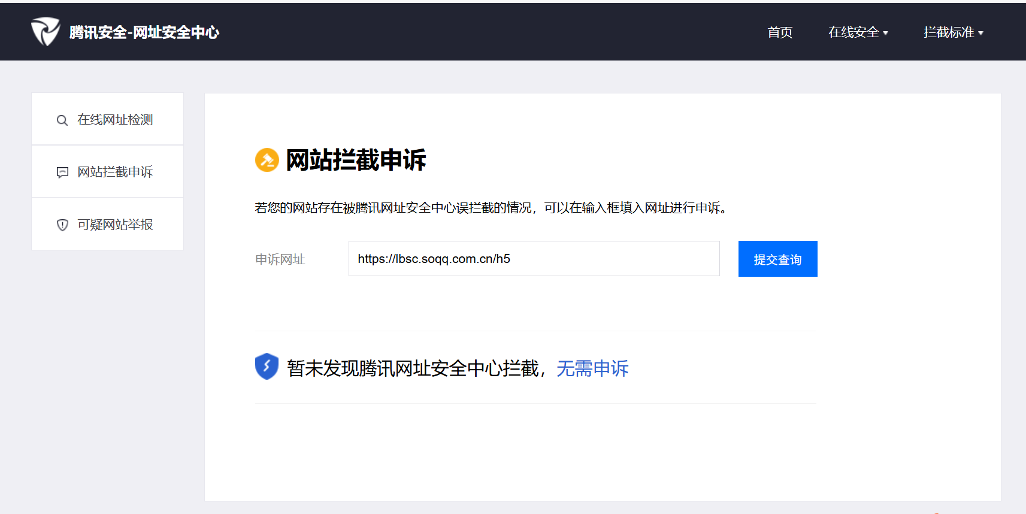Click the blue shield result icon
The image size is (1026, 514).
pos(267,366)
